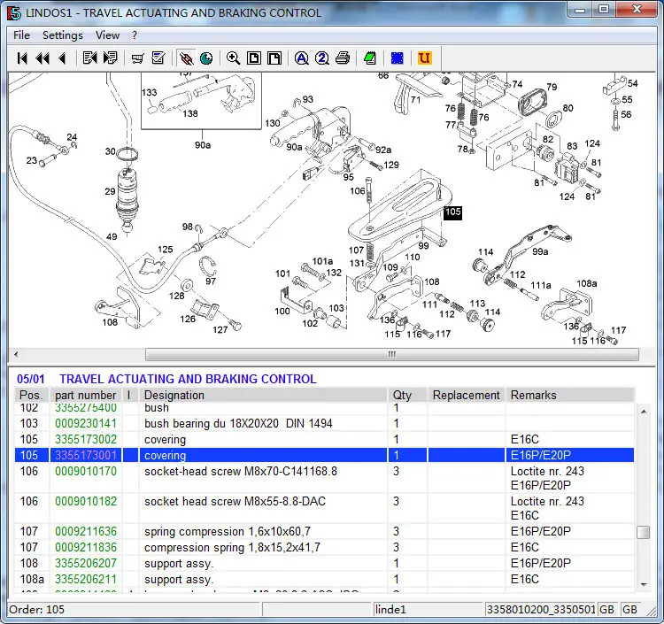This screenshot has height=624, width=664.
Task: Open the View menu
Action: pos(107,35)
